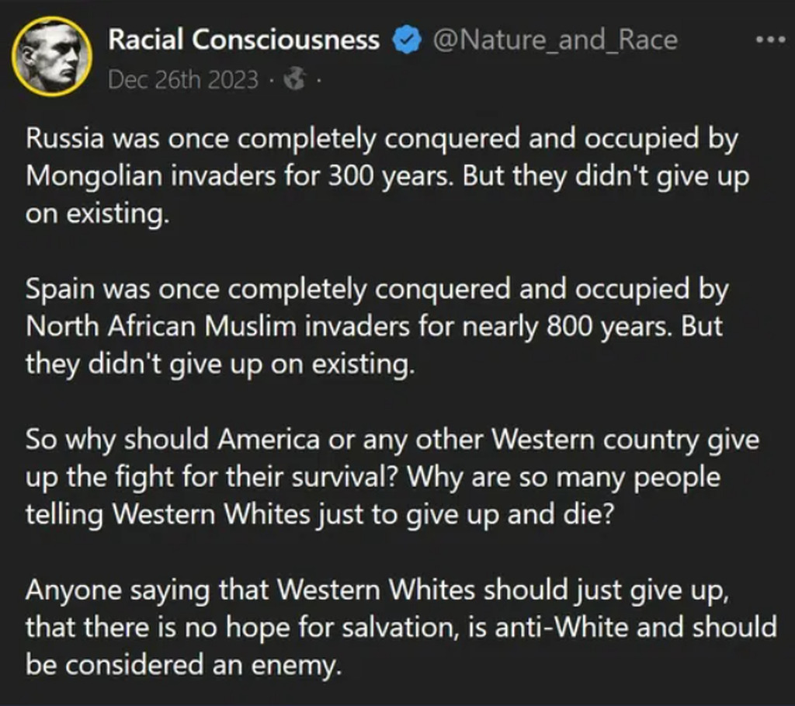
Task: Click the @Nature_and_Race handle
Action: pos(554,40)
